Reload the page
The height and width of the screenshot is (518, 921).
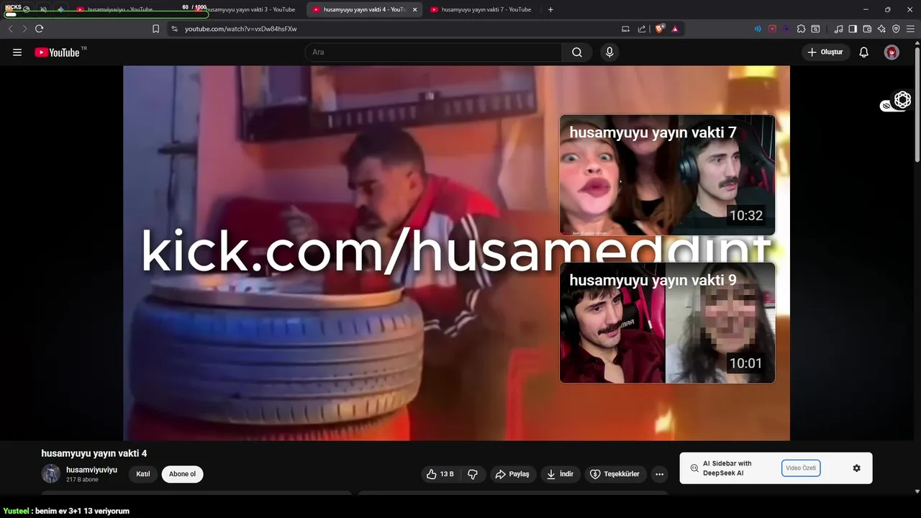click(x=39, y=29)
